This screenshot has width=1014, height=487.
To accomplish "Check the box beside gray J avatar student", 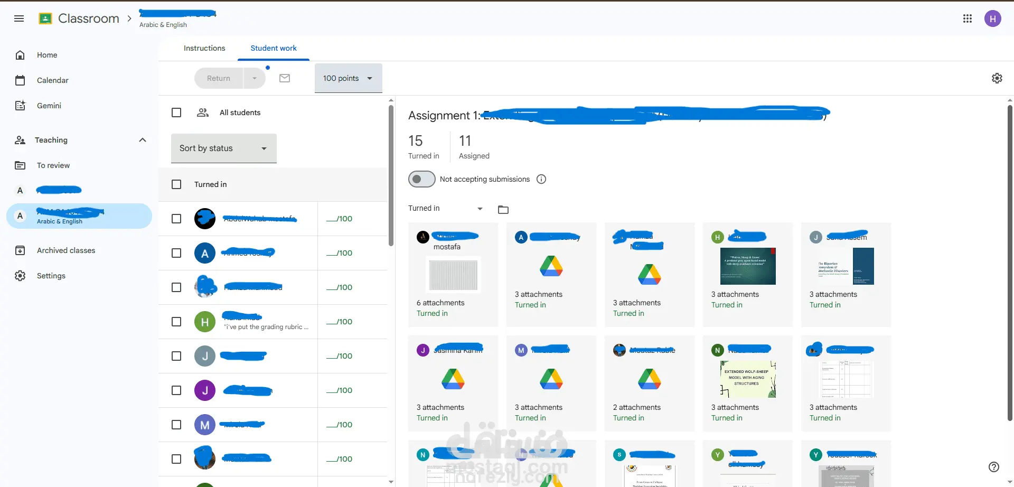I will (x=176, y=356).
